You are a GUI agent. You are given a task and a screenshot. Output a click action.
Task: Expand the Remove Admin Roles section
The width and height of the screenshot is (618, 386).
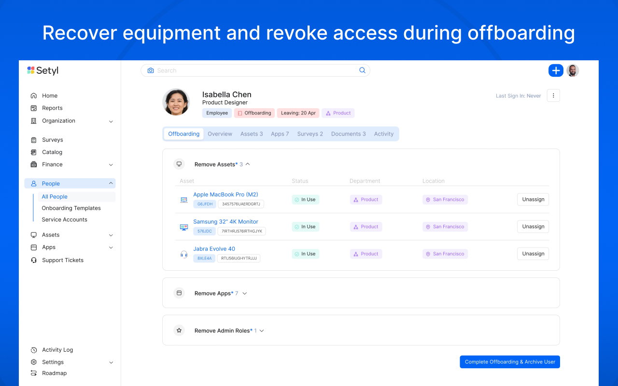(x=262, y=331)
